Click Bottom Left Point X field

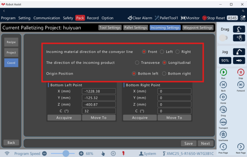point(99,91)
